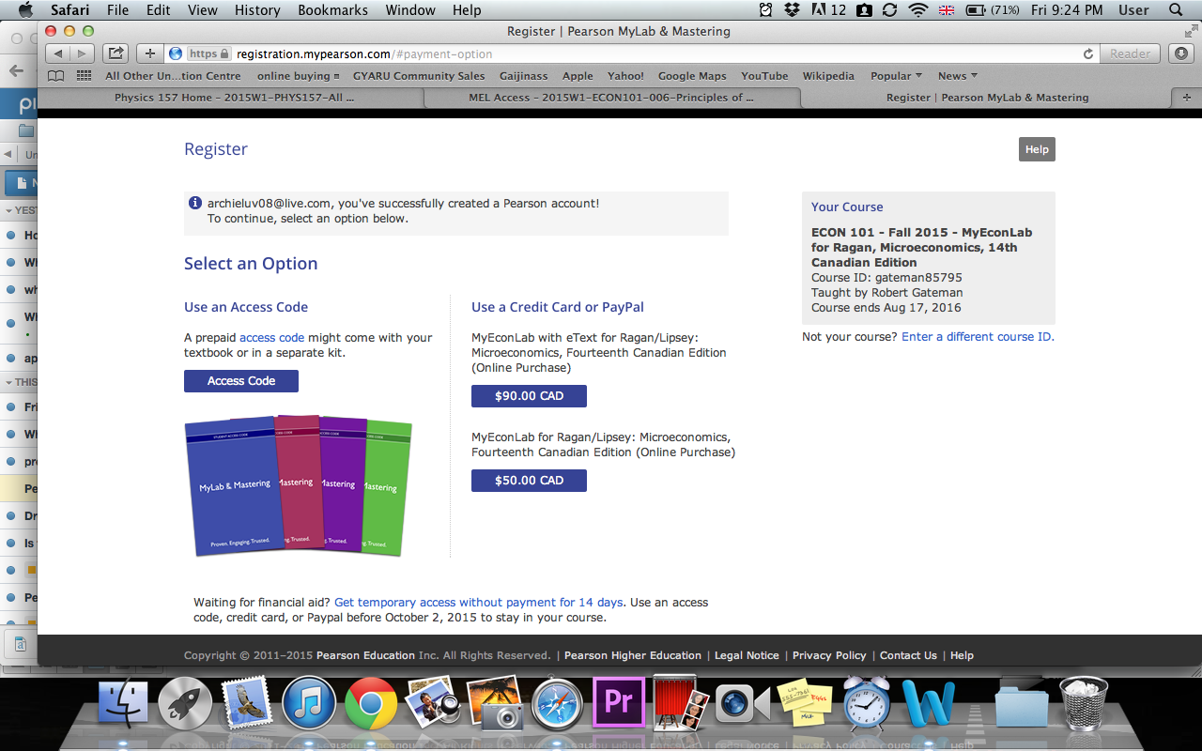1202x751 pixels.
Task: Open the Downloads button in the toolbar
Action: click(x=1181, y=54)
